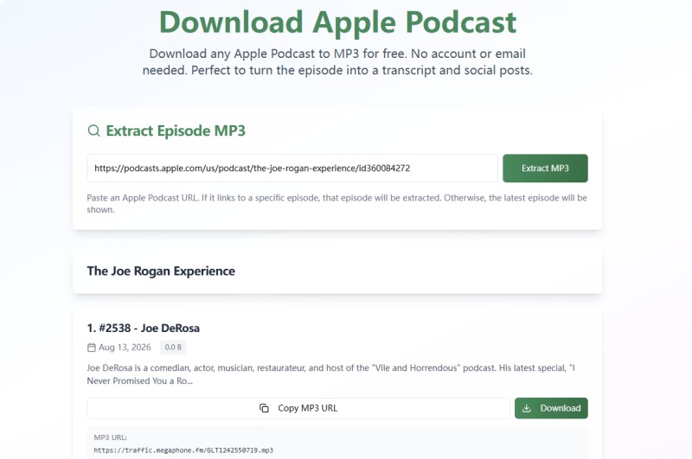
Task: Click the "Download any Apple Podcast to MP3" subtitle
Action: pyautogui.click(x=337, y=61)
